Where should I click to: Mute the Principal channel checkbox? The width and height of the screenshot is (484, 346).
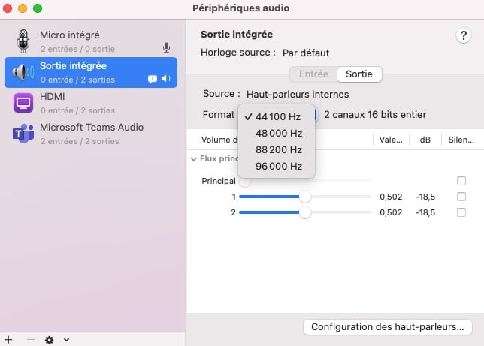(461, 181)
